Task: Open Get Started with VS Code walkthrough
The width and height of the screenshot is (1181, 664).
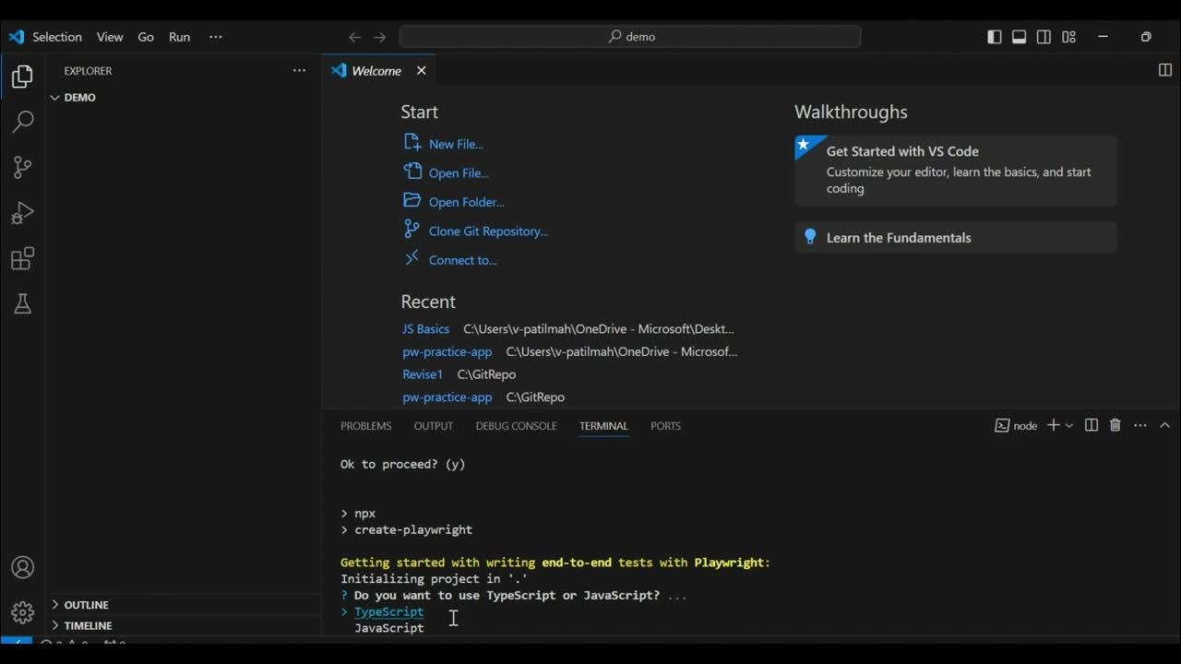Action: point(955,170)
